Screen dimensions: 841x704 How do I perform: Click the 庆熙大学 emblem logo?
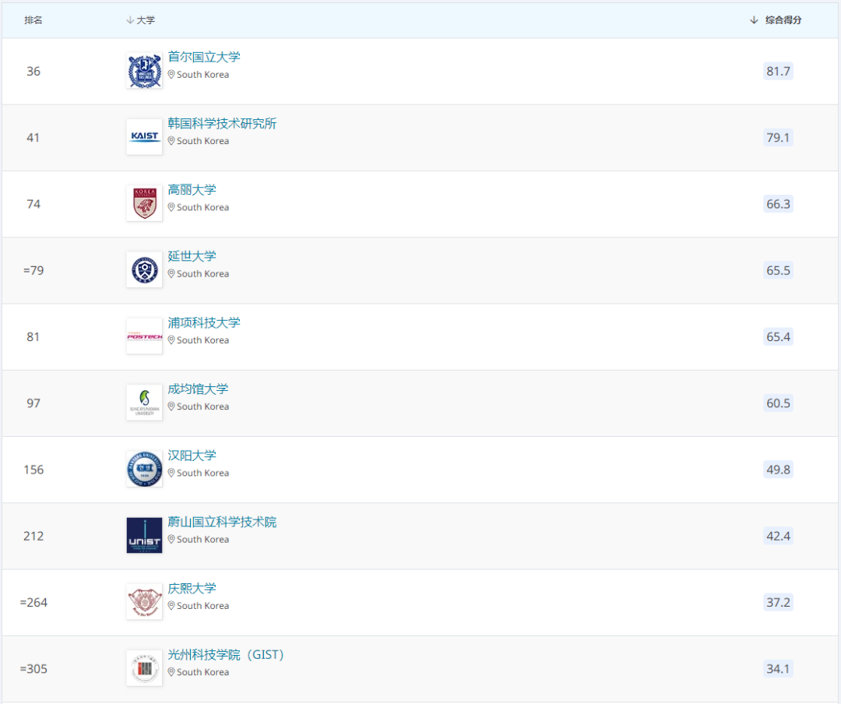144,602
